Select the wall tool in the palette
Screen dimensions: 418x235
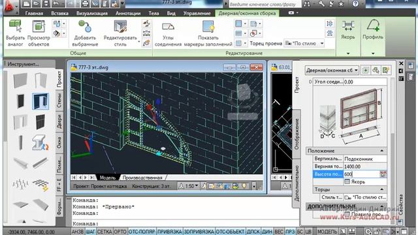tap(20, 80)
